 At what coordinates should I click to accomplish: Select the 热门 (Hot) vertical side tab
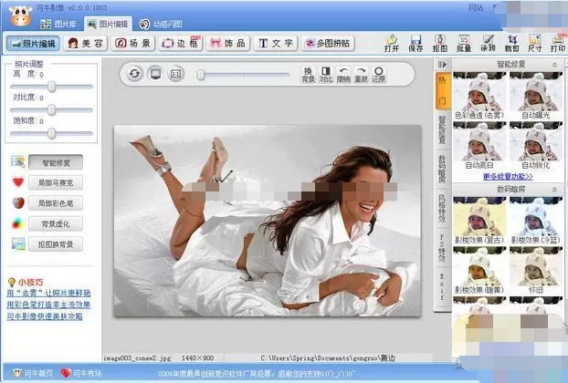442,90
